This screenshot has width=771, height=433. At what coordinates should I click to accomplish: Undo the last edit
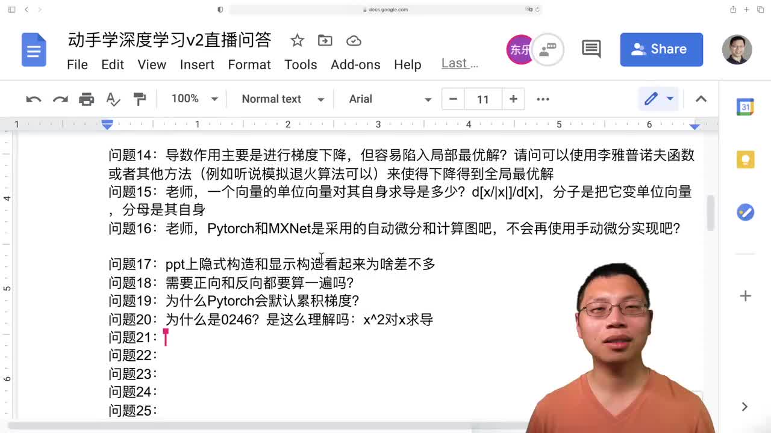coord(34,99)
